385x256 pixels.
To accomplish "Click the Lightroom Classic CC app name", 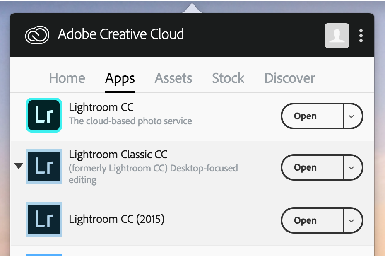I will 118,155.
